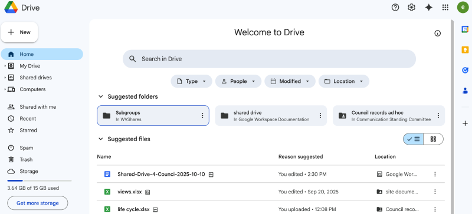
Task: Open more actions for views.xlsx
Action: (435, 192)
